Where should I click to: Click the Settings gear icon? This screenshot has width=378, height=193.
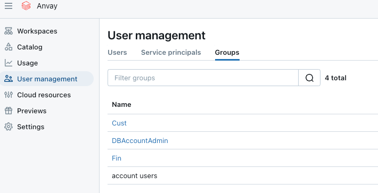click(x=9, y=127)
